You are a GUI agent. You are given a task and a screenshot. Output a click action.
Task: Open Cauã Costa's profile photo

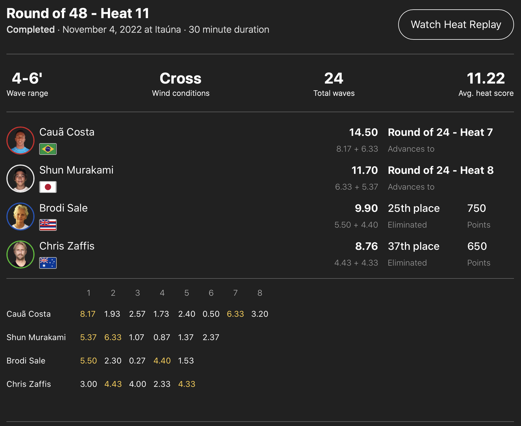[20, 141]
